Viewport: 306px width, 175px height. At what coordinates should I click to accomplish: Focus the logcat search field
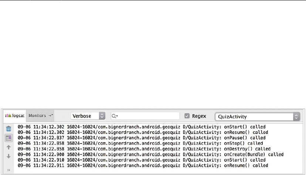[x=145, y=116]
